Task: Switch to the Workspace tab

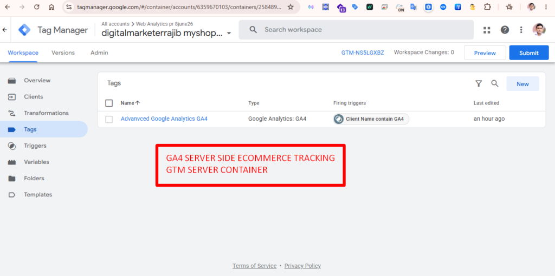Action: coord(23,52)
